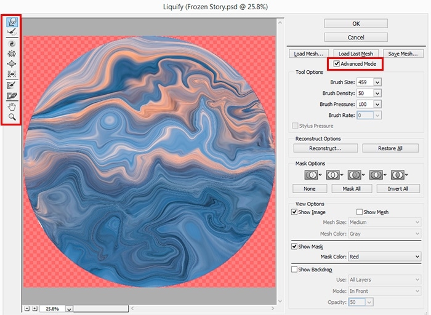Disable the Show Image checkbox
This screenshot has height=315, width=431.
294,212
